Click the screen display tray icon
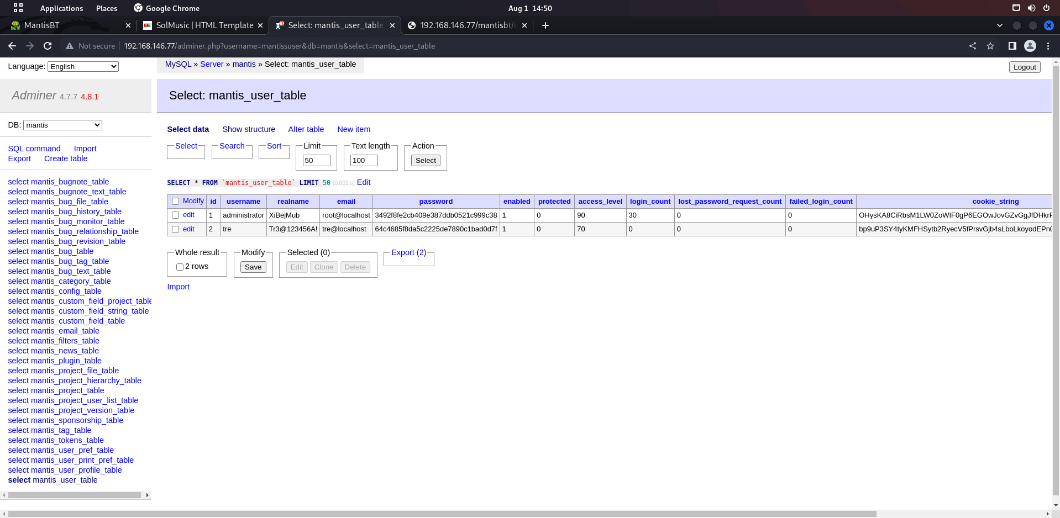This screenshot has width=1060, height=518. pyautogui.click(x=1016, y=8)
